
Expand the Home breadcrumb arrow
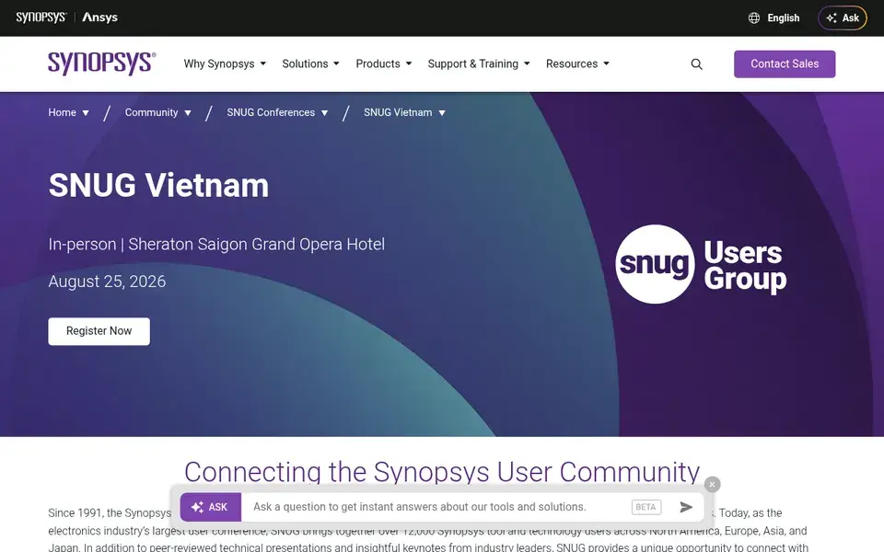(86, 113)
